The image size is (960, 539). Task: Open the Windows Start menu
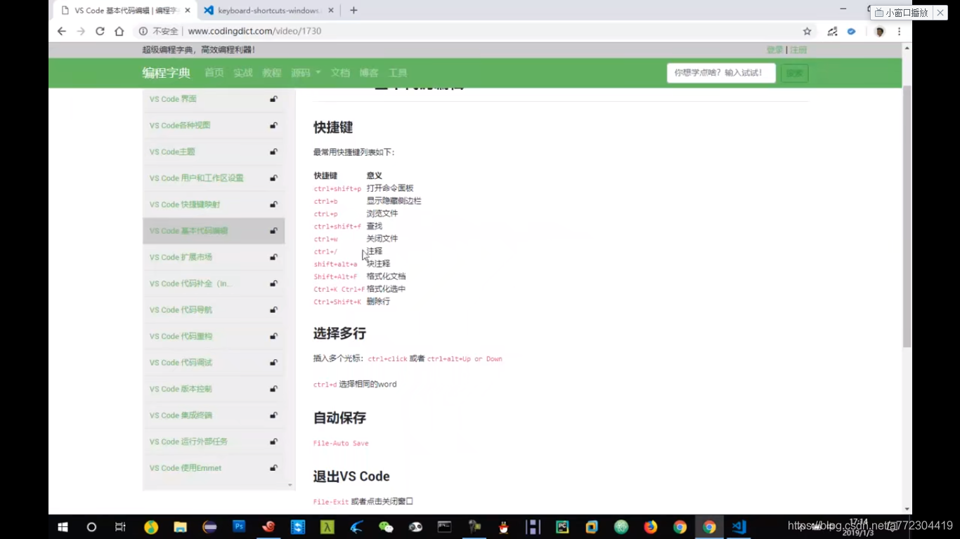[x=62, y=526]
